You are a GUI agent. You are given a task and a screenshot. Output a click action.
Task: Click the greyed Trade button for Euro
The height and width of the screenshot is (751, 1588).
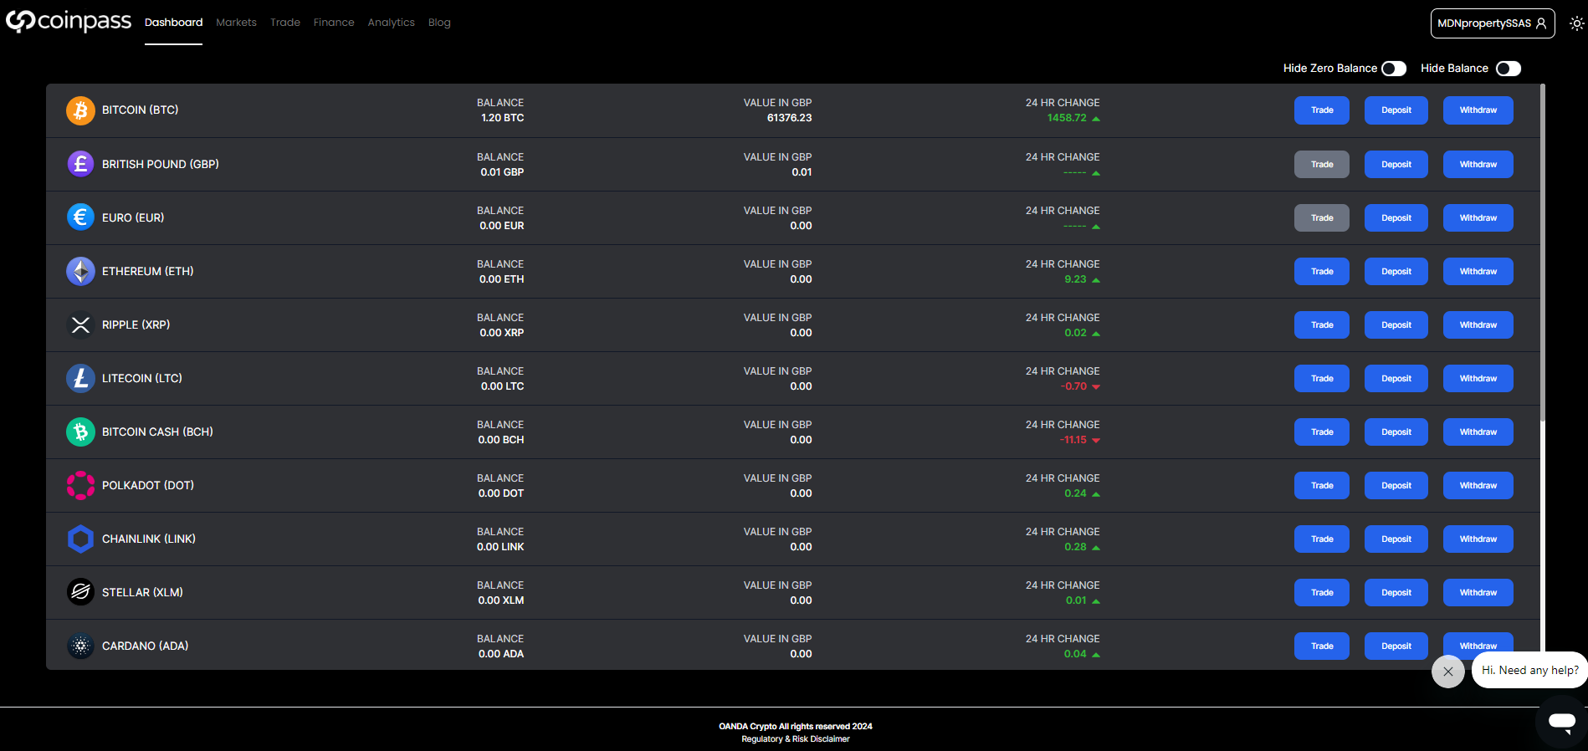pyautogui.click(x=1322, y=217)
